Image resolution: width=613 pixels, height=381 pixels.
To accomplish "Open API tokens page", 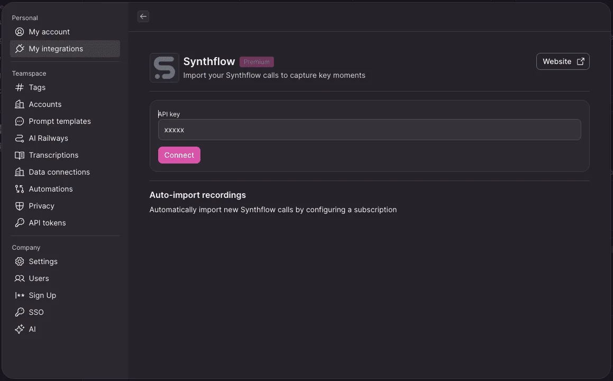I will tap(65, 223).
